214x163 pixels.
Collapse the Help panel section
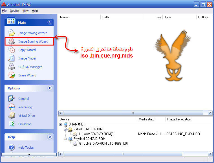coord(50,137)
